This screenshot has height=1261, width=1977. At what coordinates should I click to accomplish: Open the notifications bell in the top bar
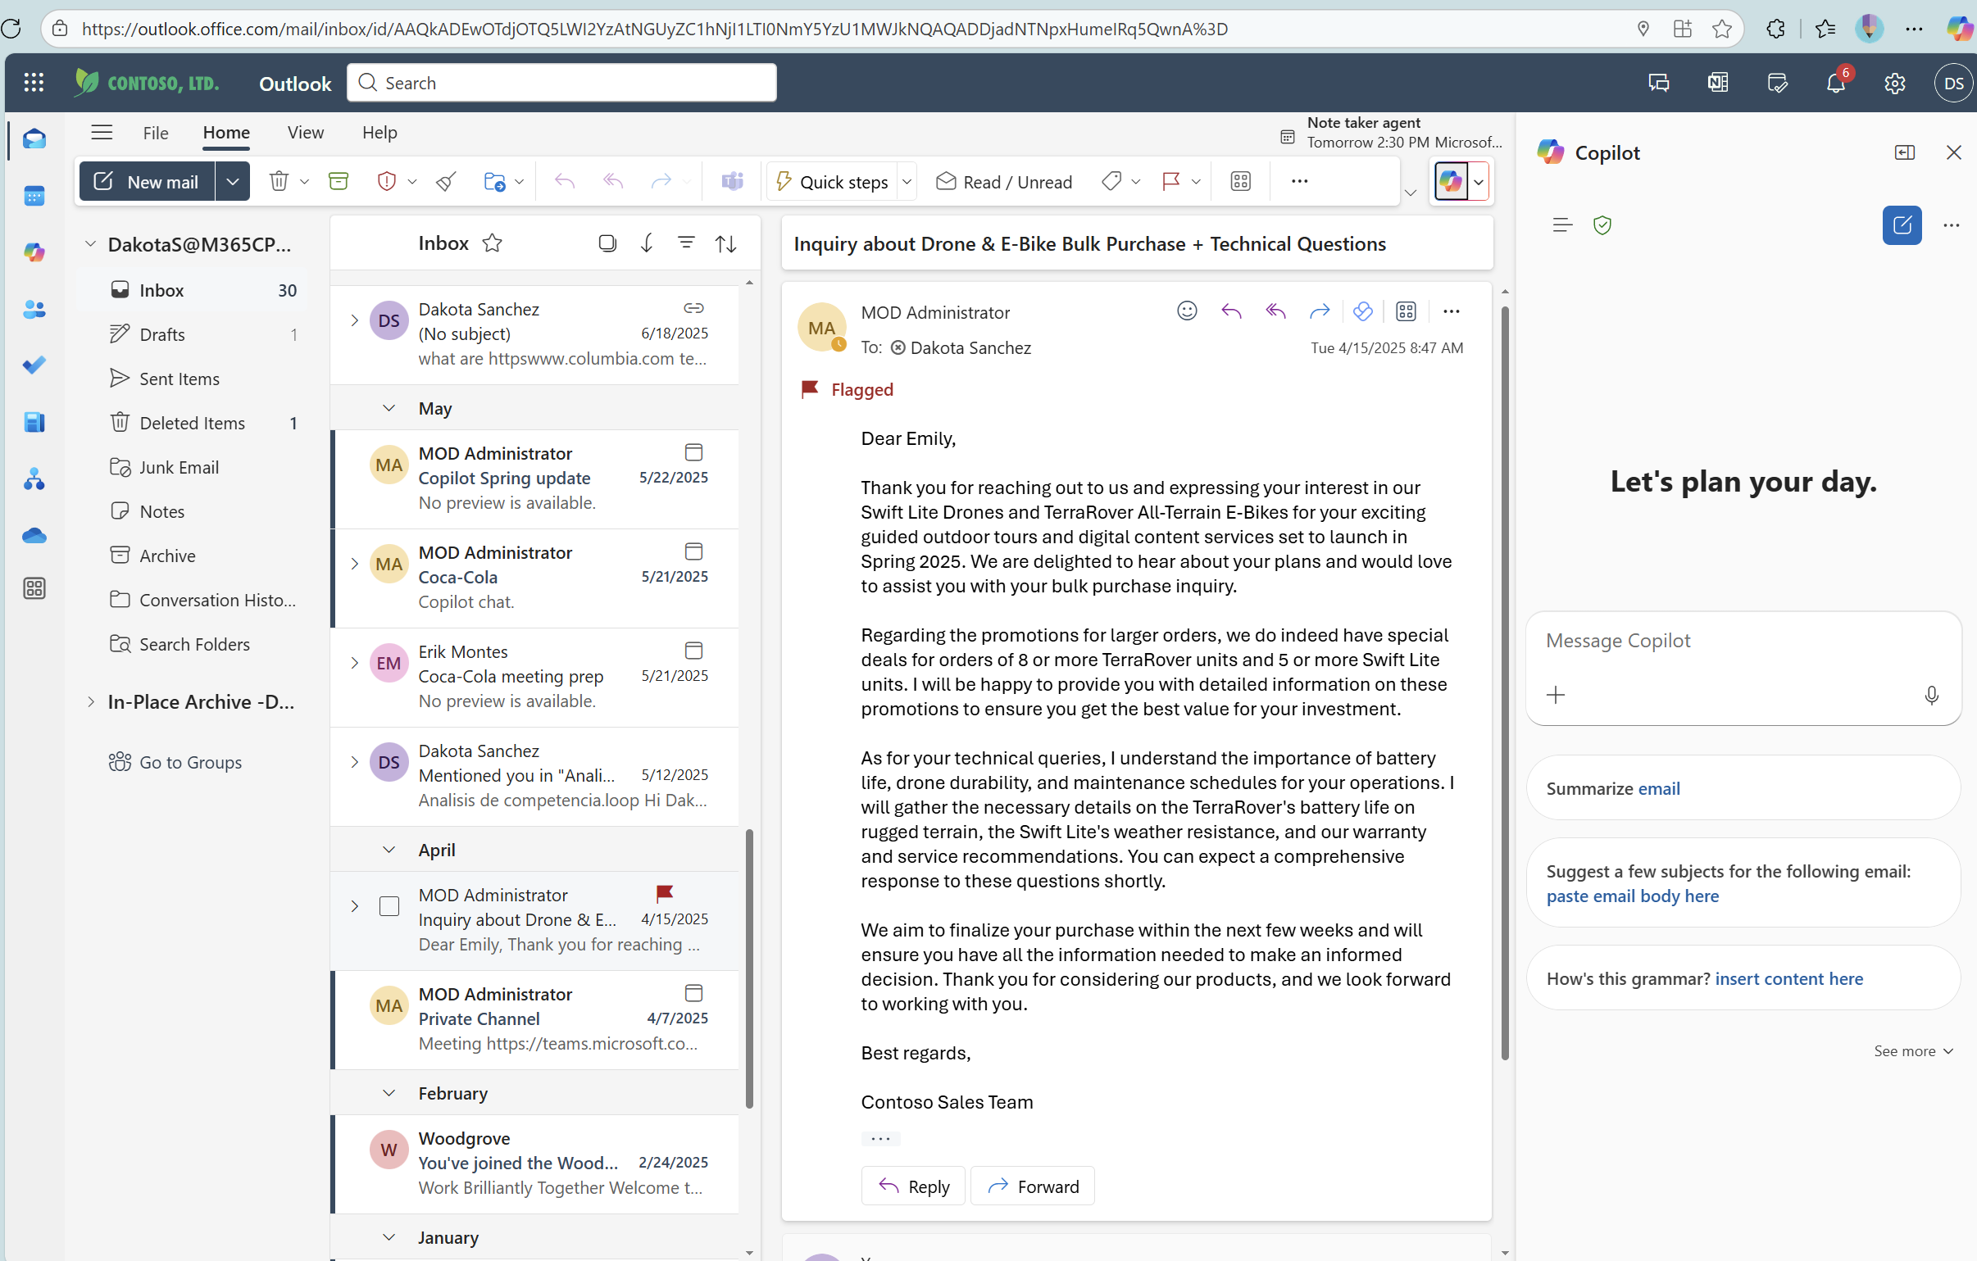pyautogui.click(x=1836, y=83)
